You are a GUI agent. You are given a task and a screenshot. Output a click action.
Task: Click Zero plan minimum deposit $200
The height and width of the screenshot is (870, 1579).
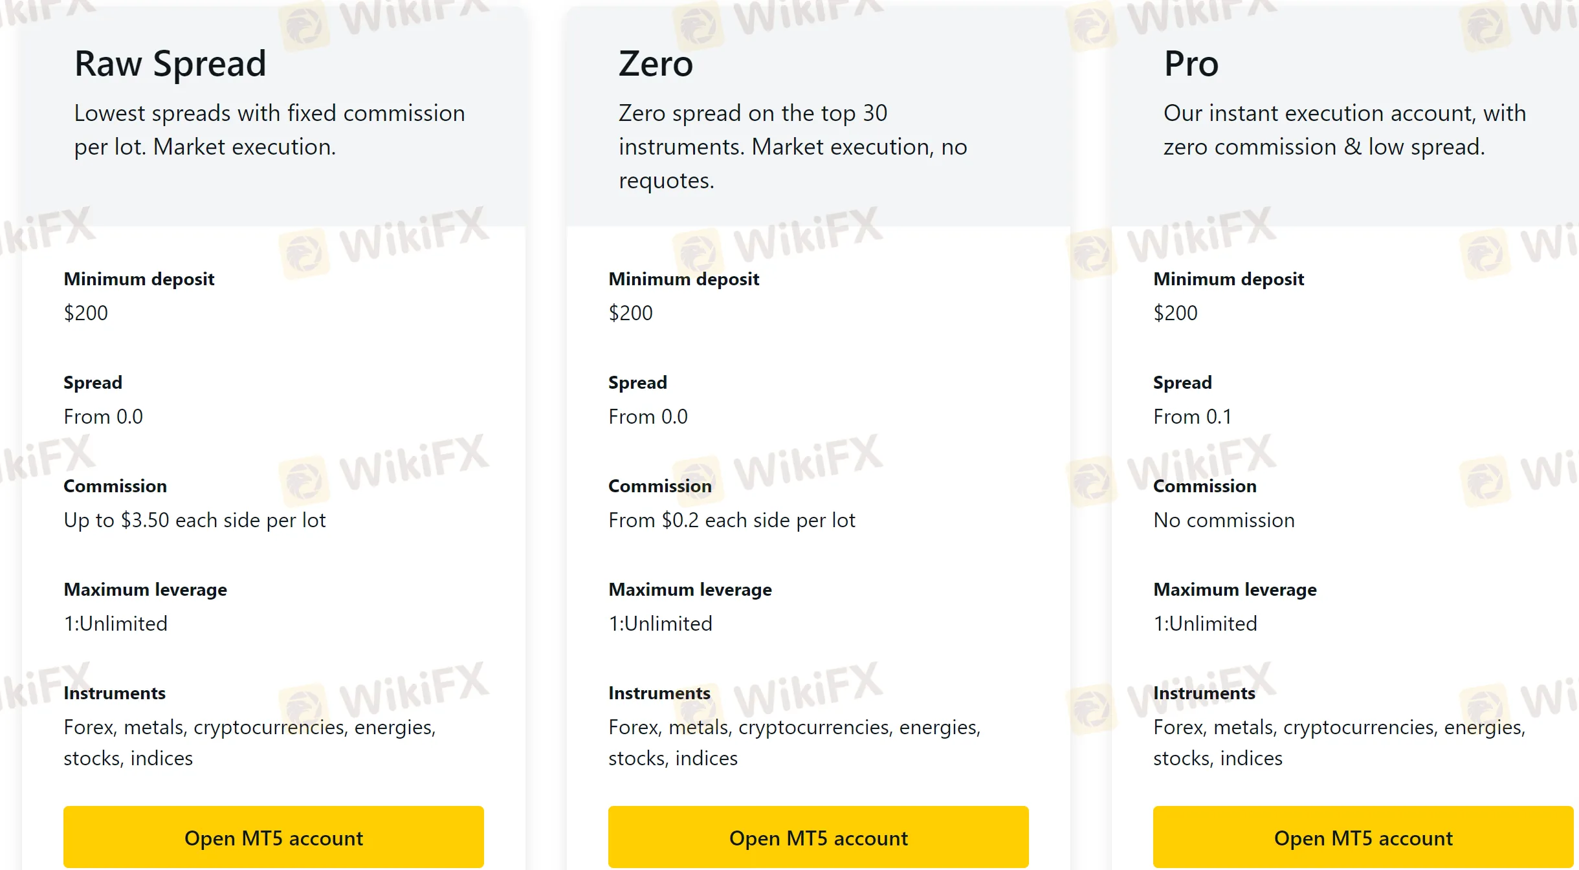tap(630, 313)
